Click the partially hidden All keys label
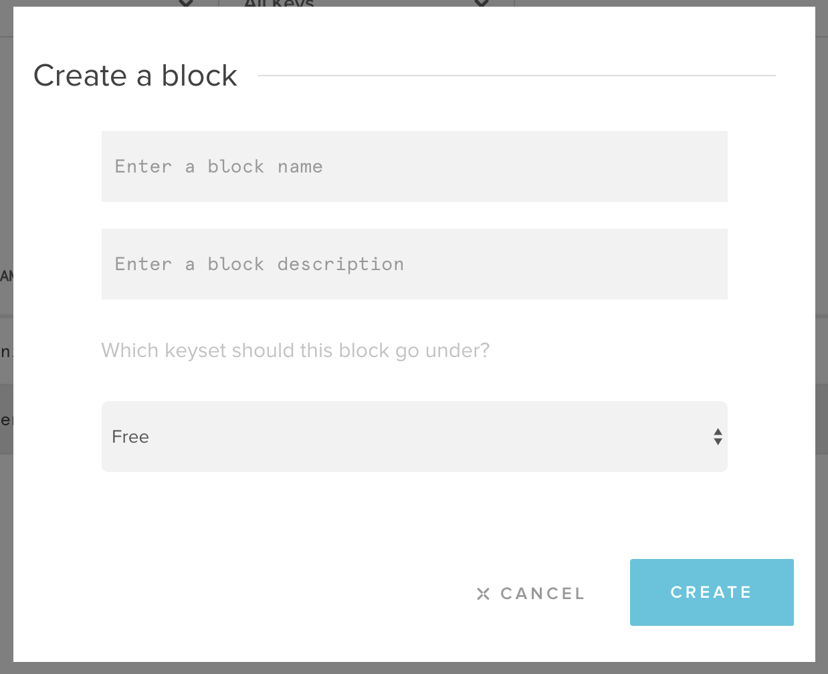The image size is (828, 674). 279,3
